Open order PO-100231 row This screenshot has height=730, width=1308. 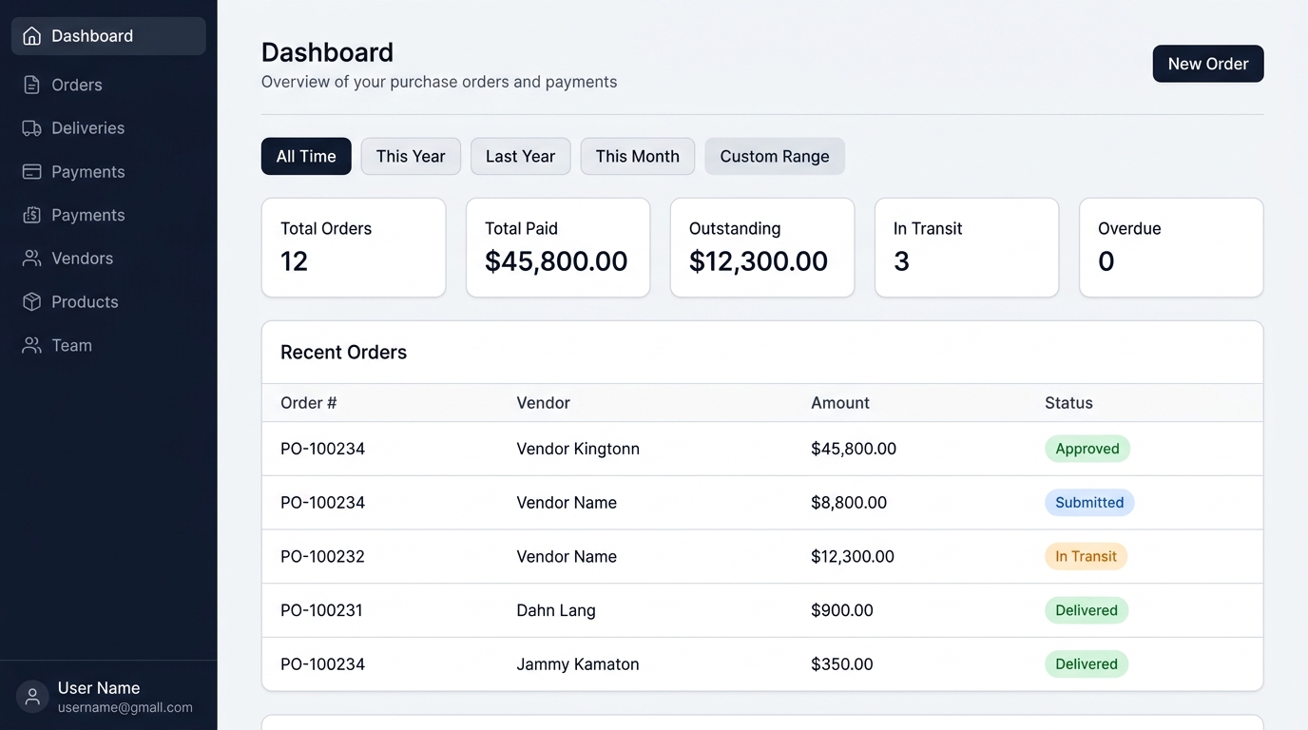762,610
